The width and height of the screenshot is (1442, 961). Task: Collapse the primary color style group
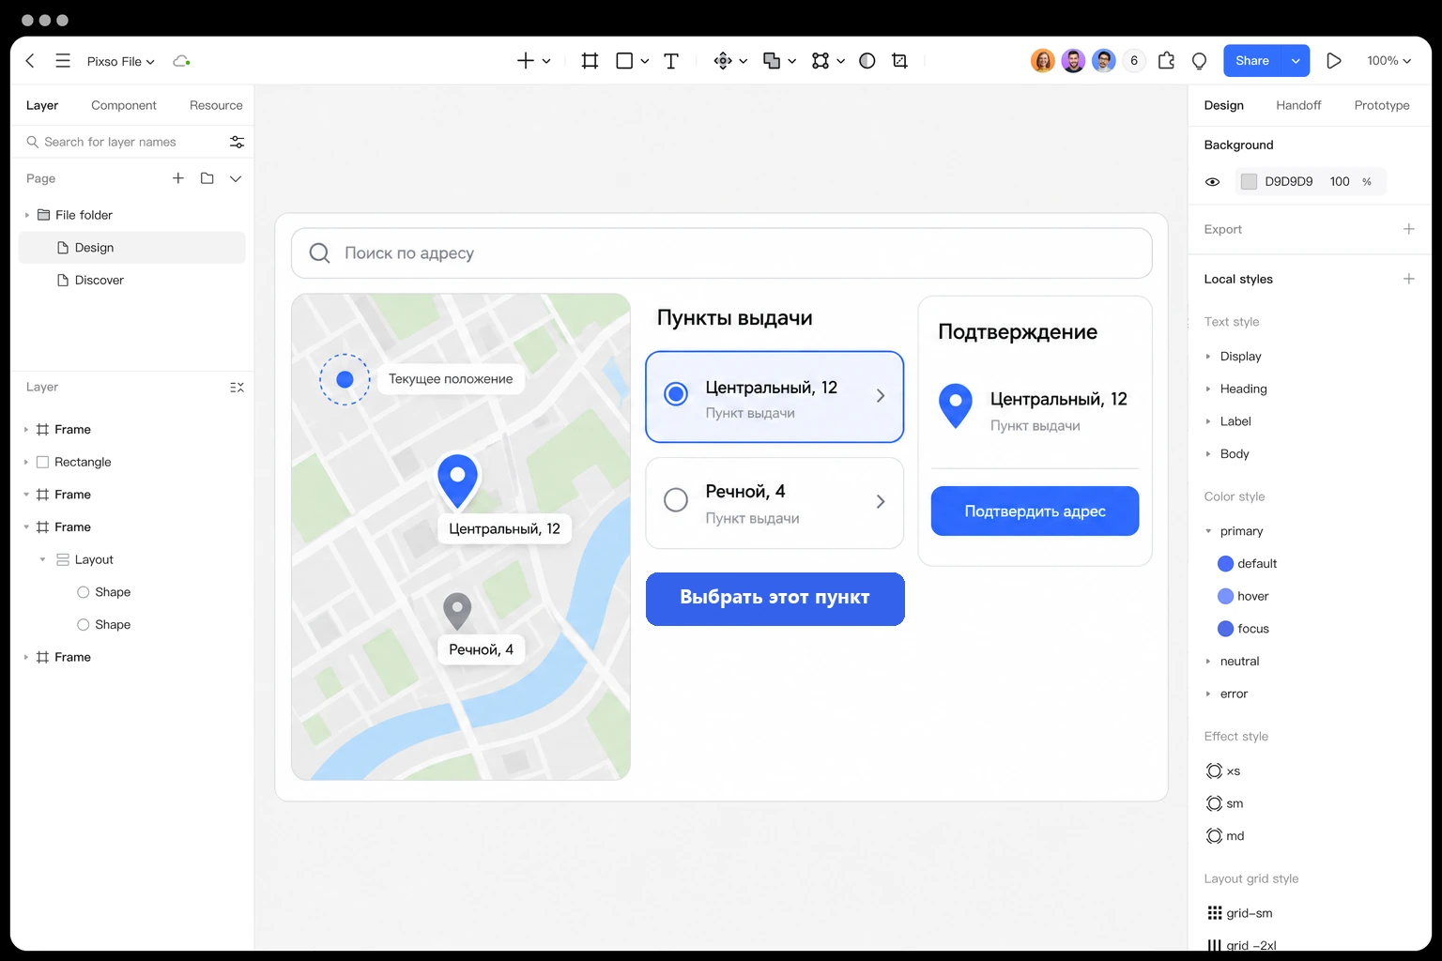(1208, 531)
